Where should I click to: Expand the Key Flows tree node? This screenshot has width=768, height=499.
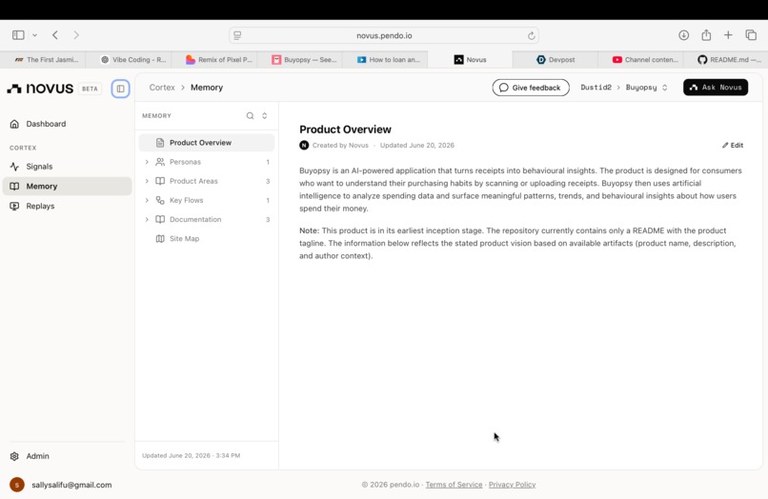coord(147,200)
